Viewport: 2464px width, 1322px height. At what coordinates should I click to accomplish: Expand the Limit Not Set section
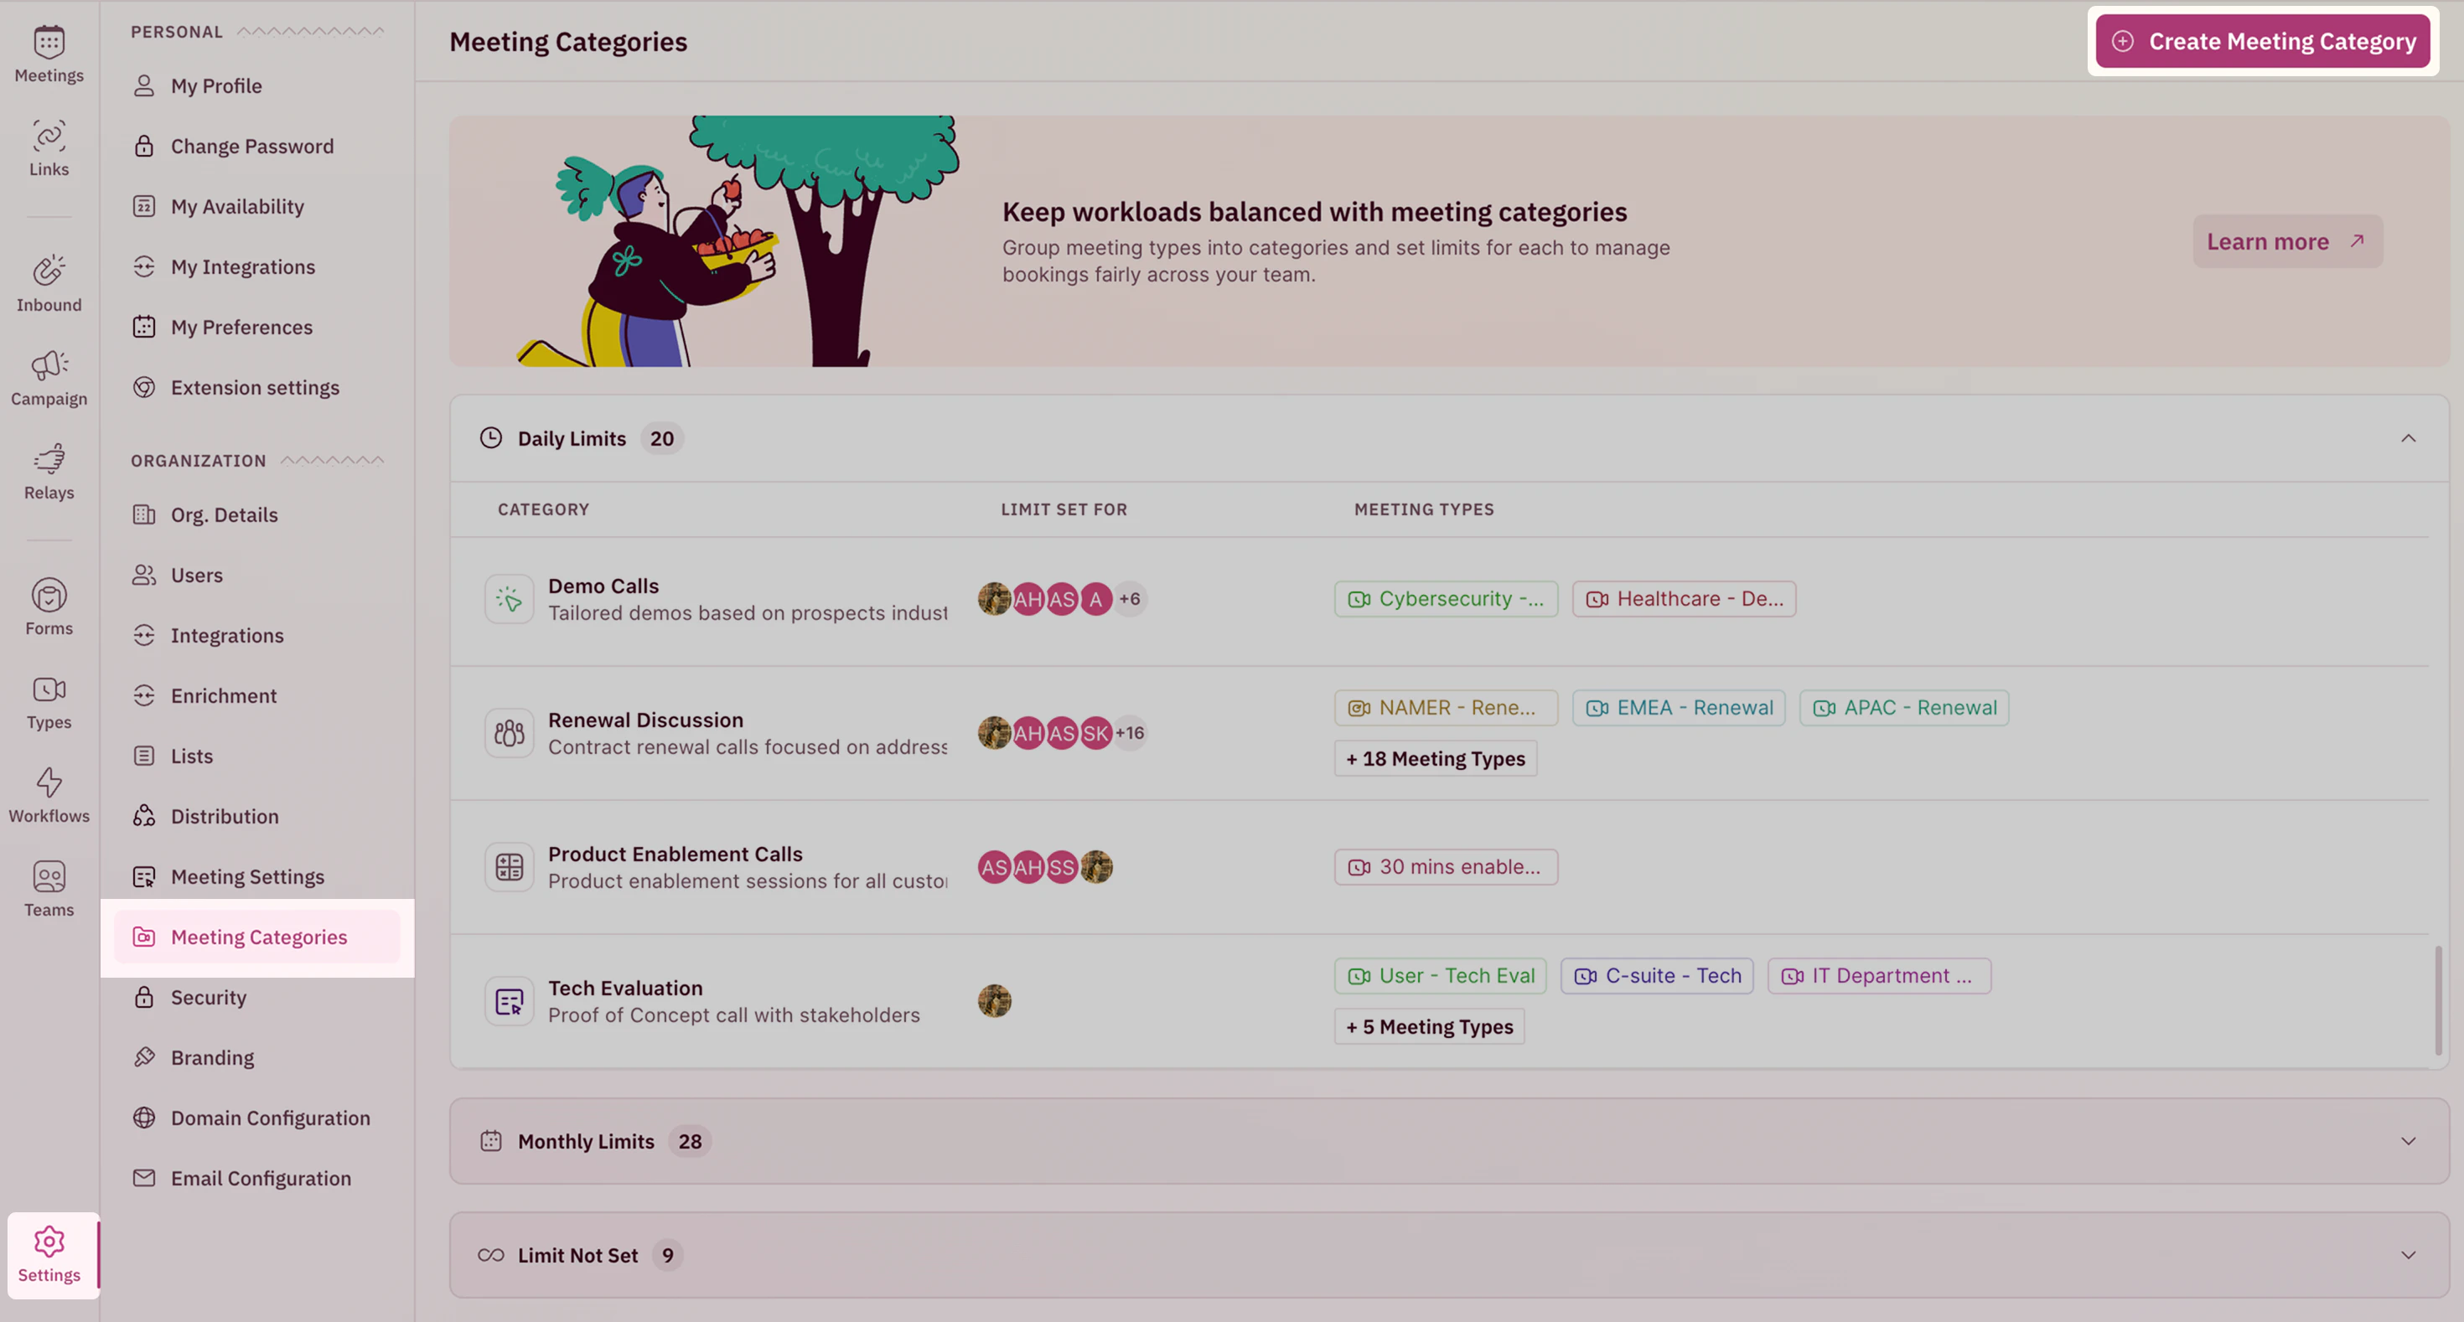(2409, 1255)
